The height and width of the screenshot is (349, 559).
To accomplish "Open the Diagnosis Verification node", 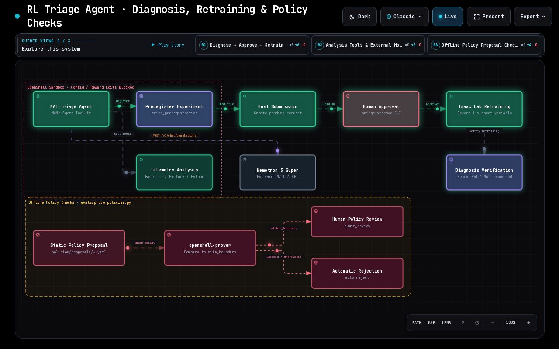I will [x=484, y=172].
